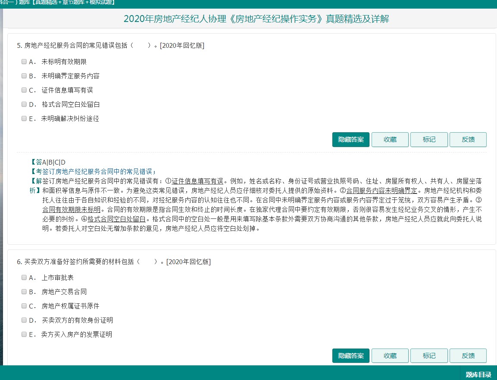Tick checkbox B 未明确界定服务内容
This screenshot has height=380, width=497.
click(x=24, y=76)
